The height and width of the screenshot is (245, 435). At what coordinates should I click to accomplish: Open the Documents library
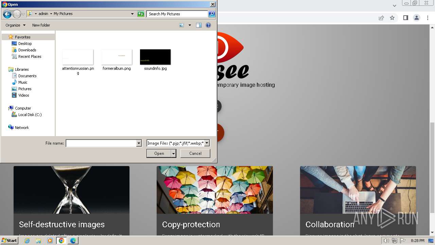(27, 76)
